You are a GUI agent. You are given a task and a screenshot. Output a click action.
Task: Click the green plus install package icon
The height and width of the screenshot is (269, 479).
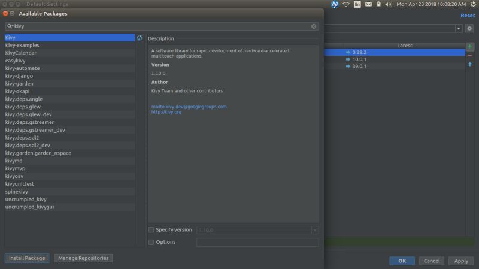tap(470, 47)
